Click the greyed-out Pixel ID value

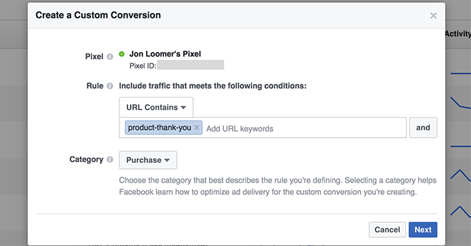pyautogui.click(x=190, y=65)
